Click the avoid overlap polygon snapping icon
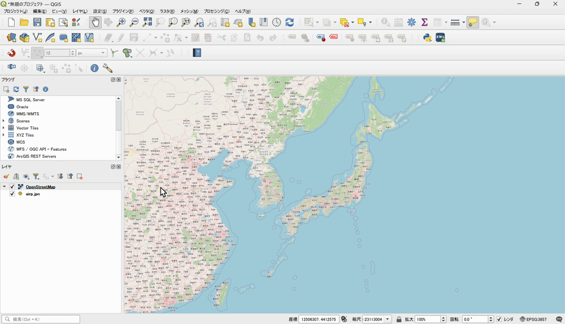This screenshot has height=324, width=565. point(127,53)
